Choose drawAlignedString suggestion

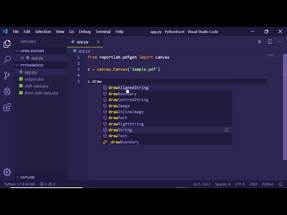click(167, 88)
